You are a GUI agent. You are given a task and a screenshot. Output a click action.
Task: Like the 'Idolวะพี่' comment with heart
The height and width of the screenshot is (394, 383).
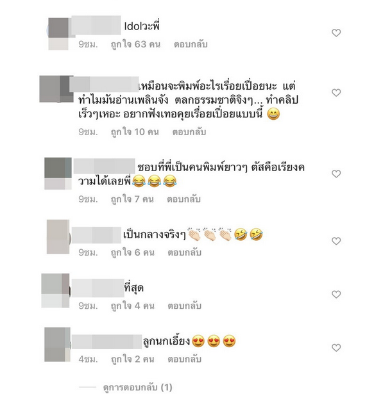click(336, 33)
